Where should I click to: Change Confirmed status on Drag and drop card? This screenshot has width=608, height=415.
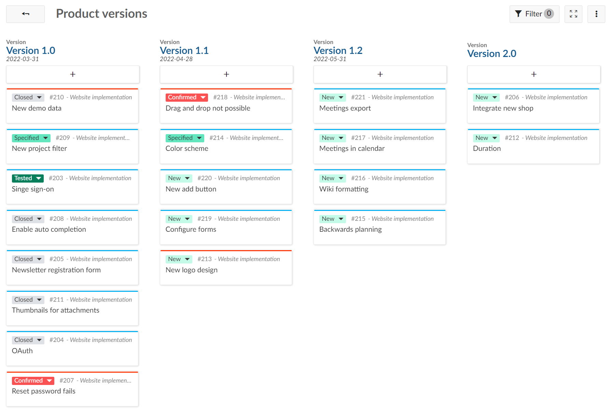[x=186, y=98]
